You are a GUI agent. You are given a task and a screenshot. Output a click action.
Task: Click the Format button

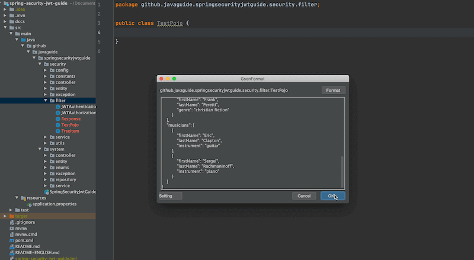coord(333,90)
